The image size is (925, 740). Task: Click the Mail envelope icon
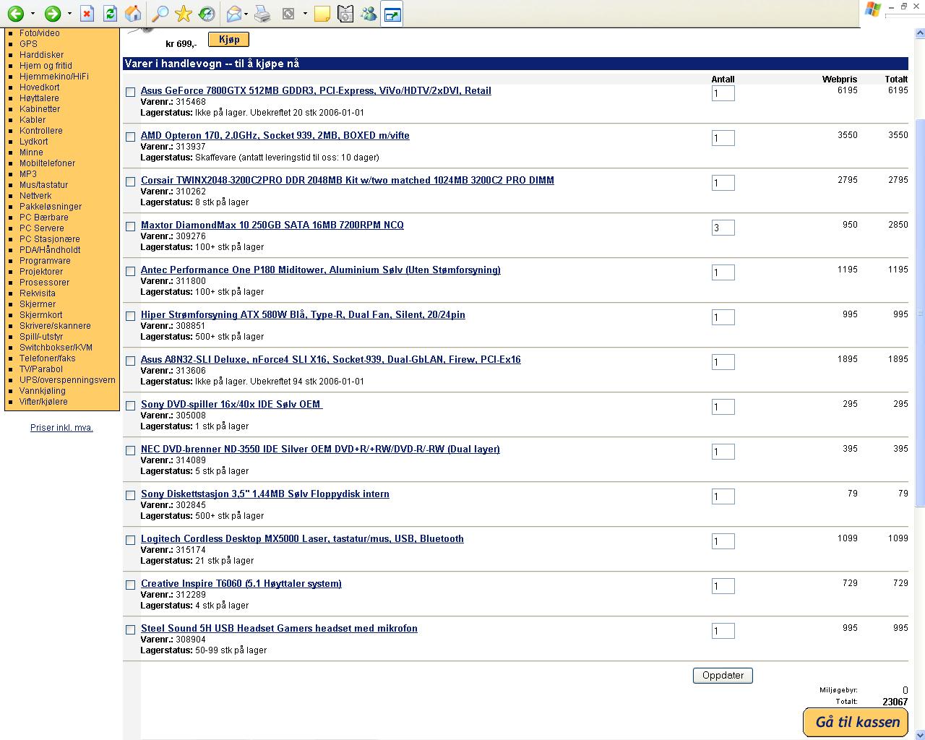(x=233, y=13)
